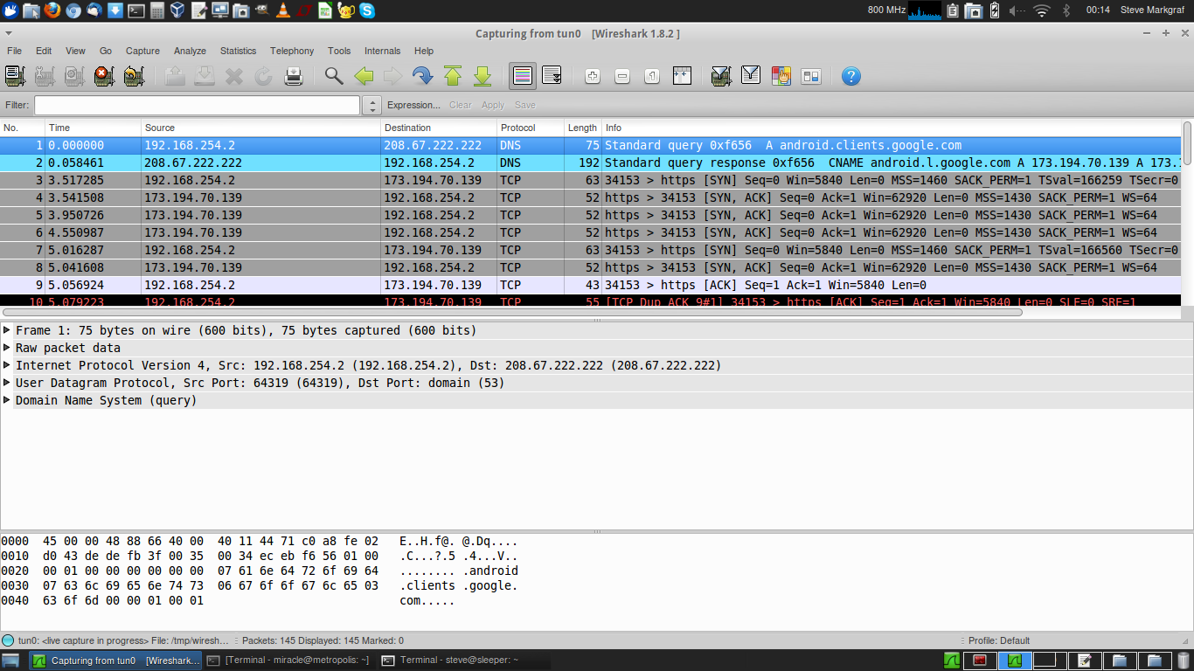Open Find Packet with magnifier icon
The height and width of the screenshot is (671, 1194).
(334, 76)
